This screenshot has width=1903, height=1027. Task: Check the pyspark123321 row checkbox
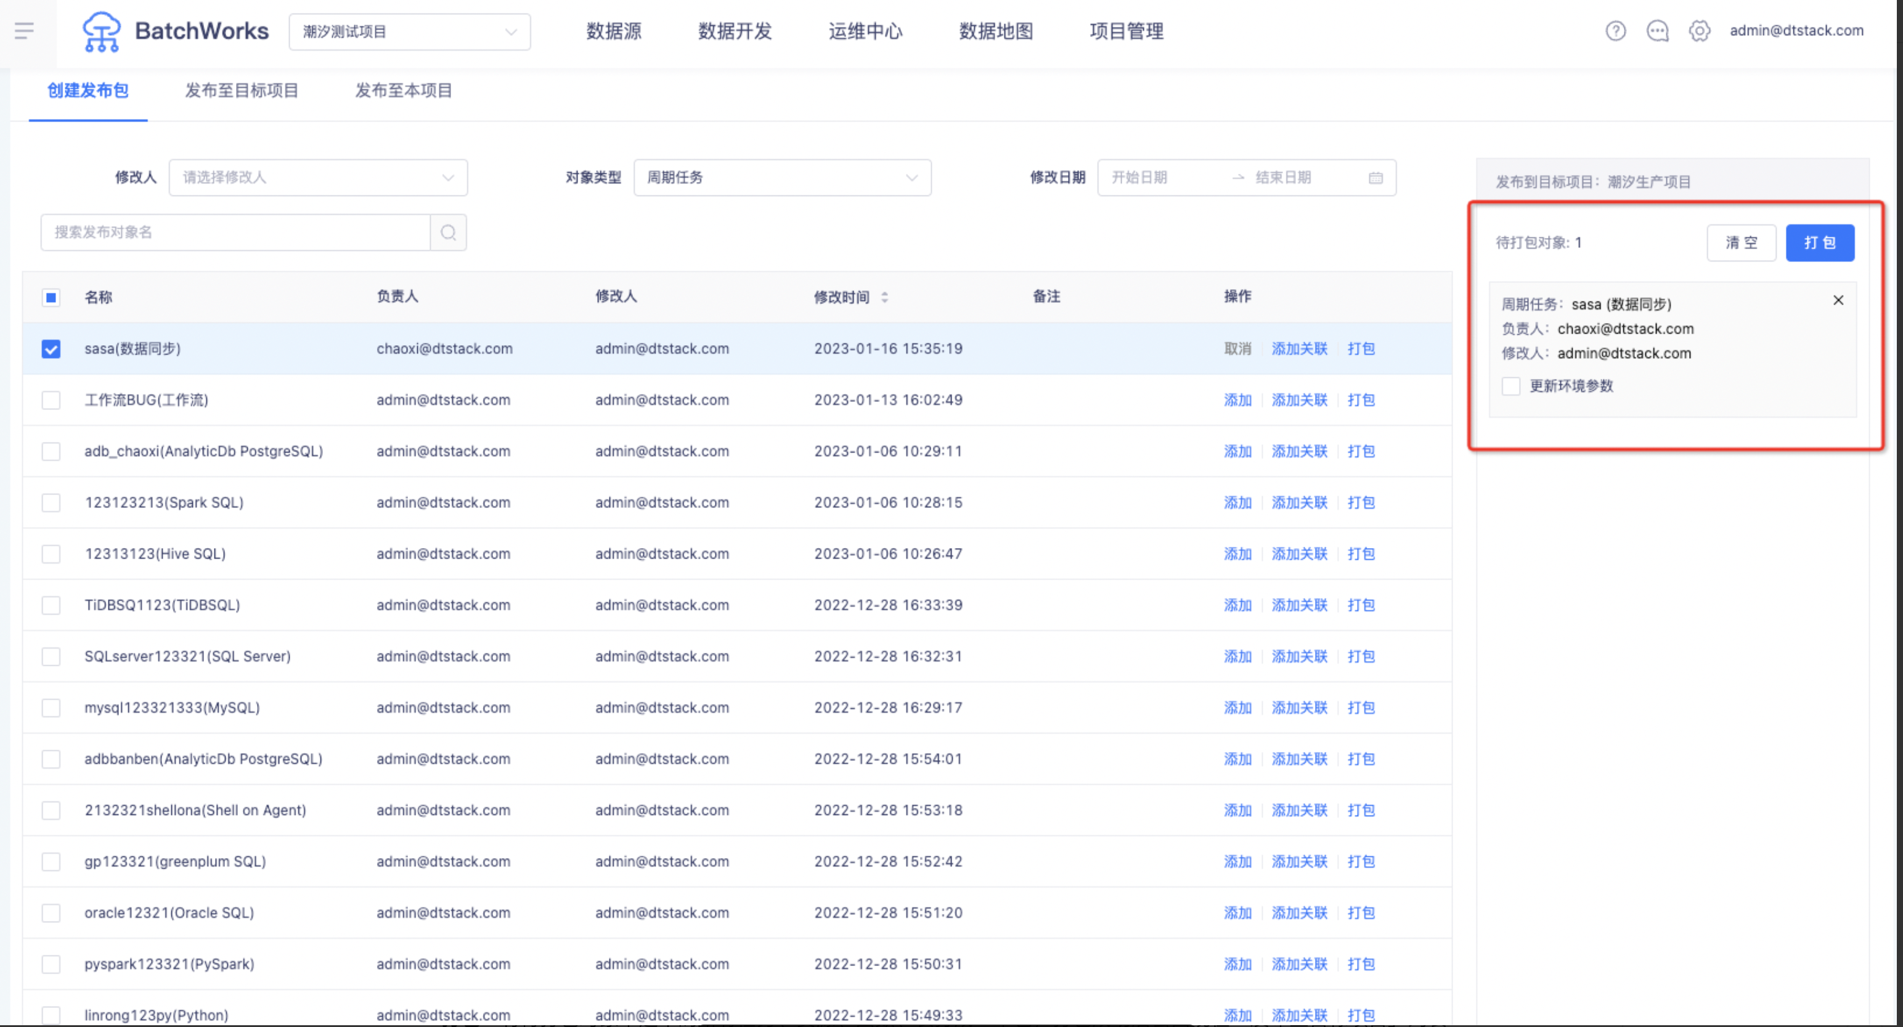click(51, 964)
